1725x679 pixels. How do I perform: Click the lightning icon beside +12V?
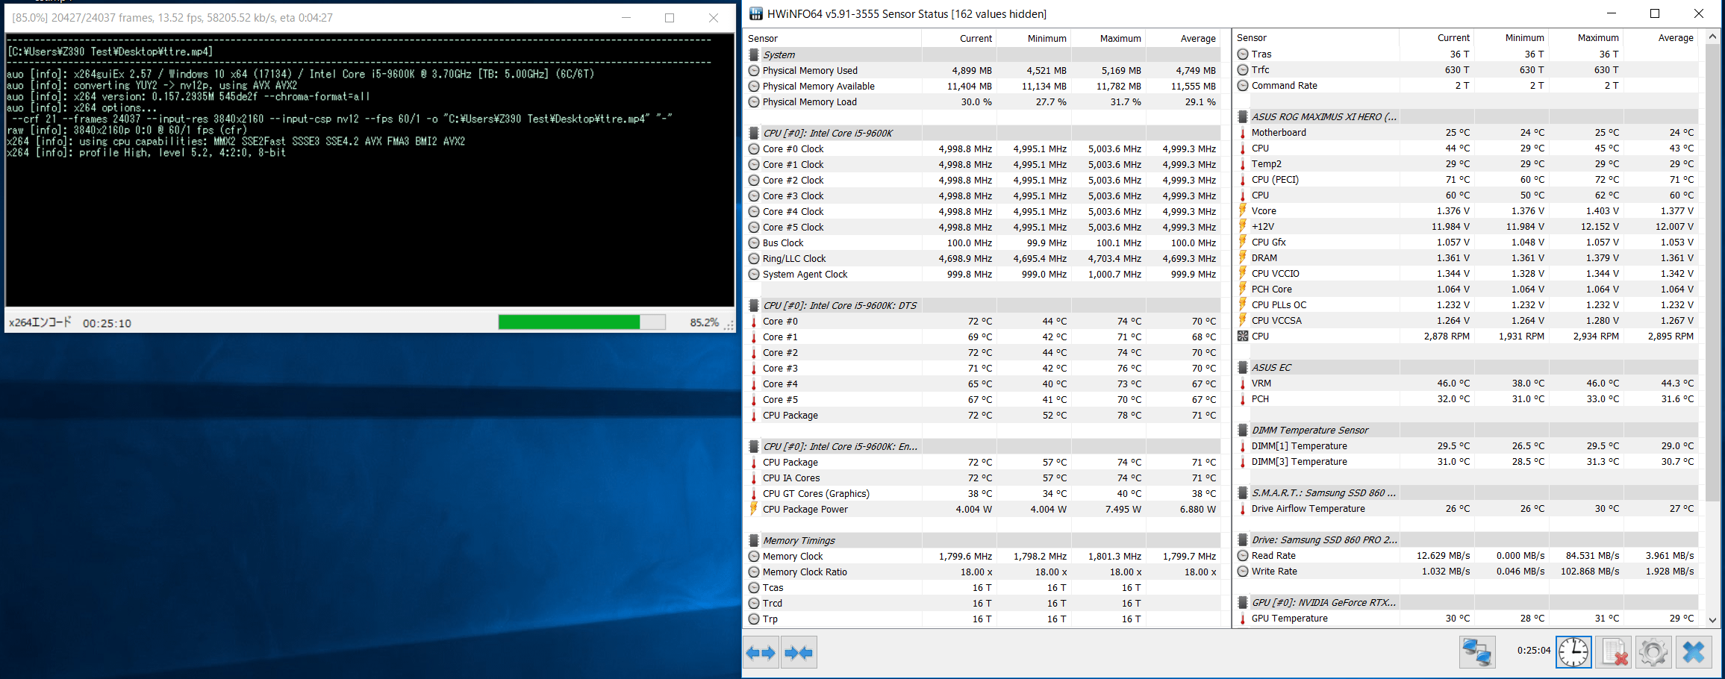point(1243,226)
